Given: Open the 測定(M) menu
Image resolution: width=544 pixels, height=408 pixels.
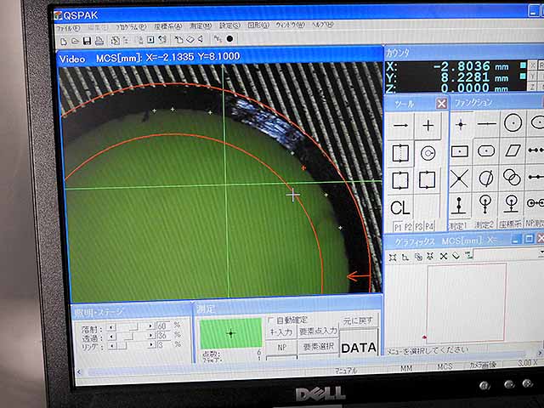Looking at the screenshot, I should point(201,25).
